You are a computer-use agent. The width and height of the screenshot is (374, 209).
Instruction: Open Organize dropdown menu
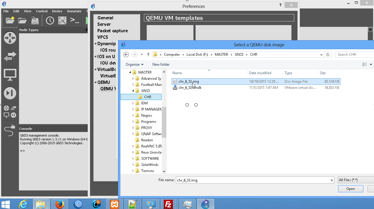134,64
